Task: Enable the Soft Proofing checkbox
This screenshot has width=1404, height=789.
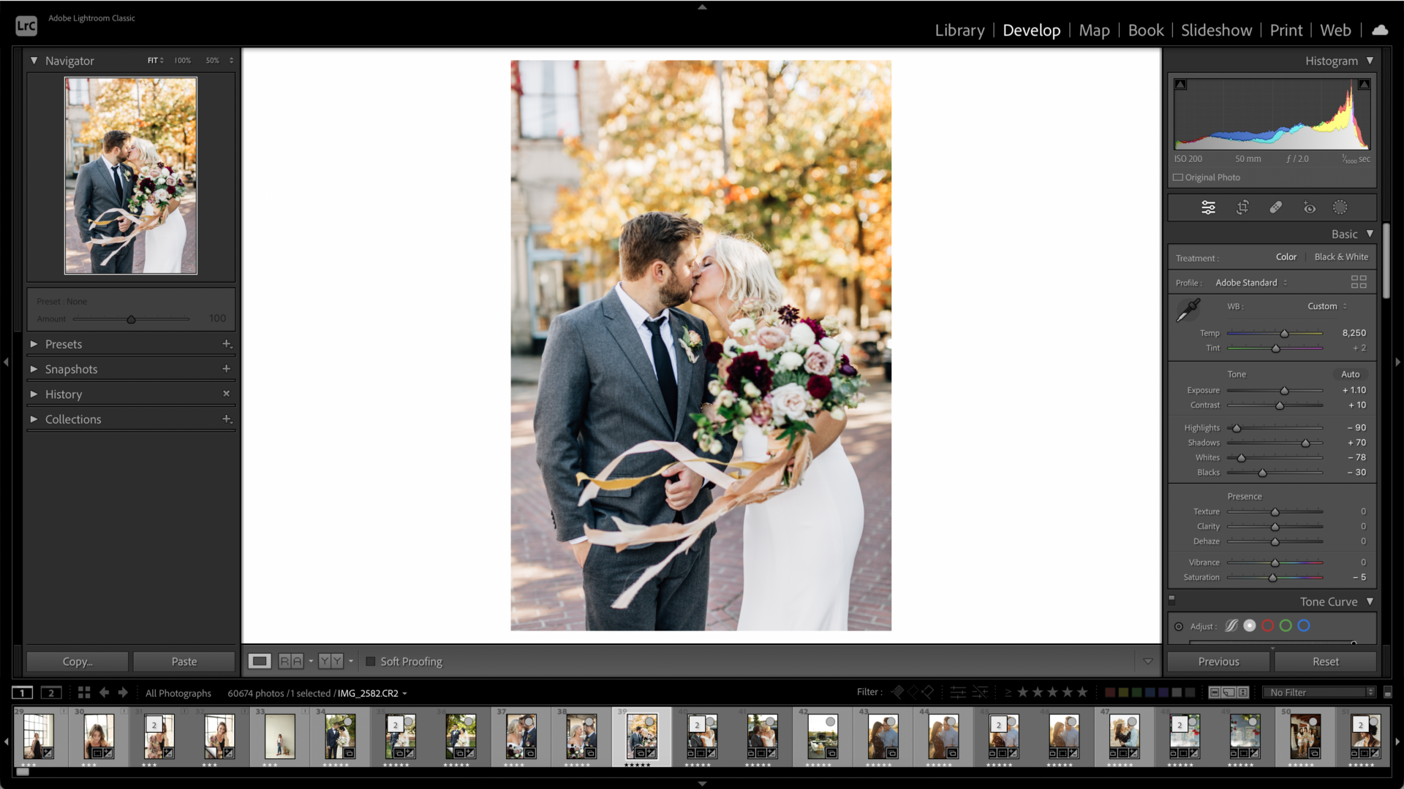Action: [371, 661]
